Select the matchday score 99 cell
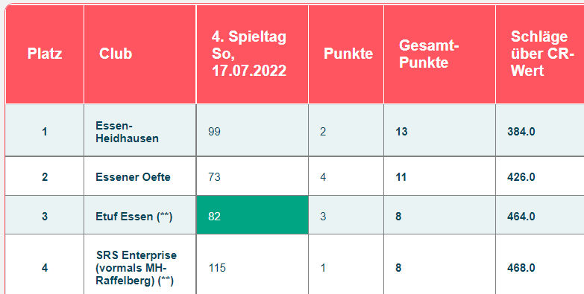 253,130
